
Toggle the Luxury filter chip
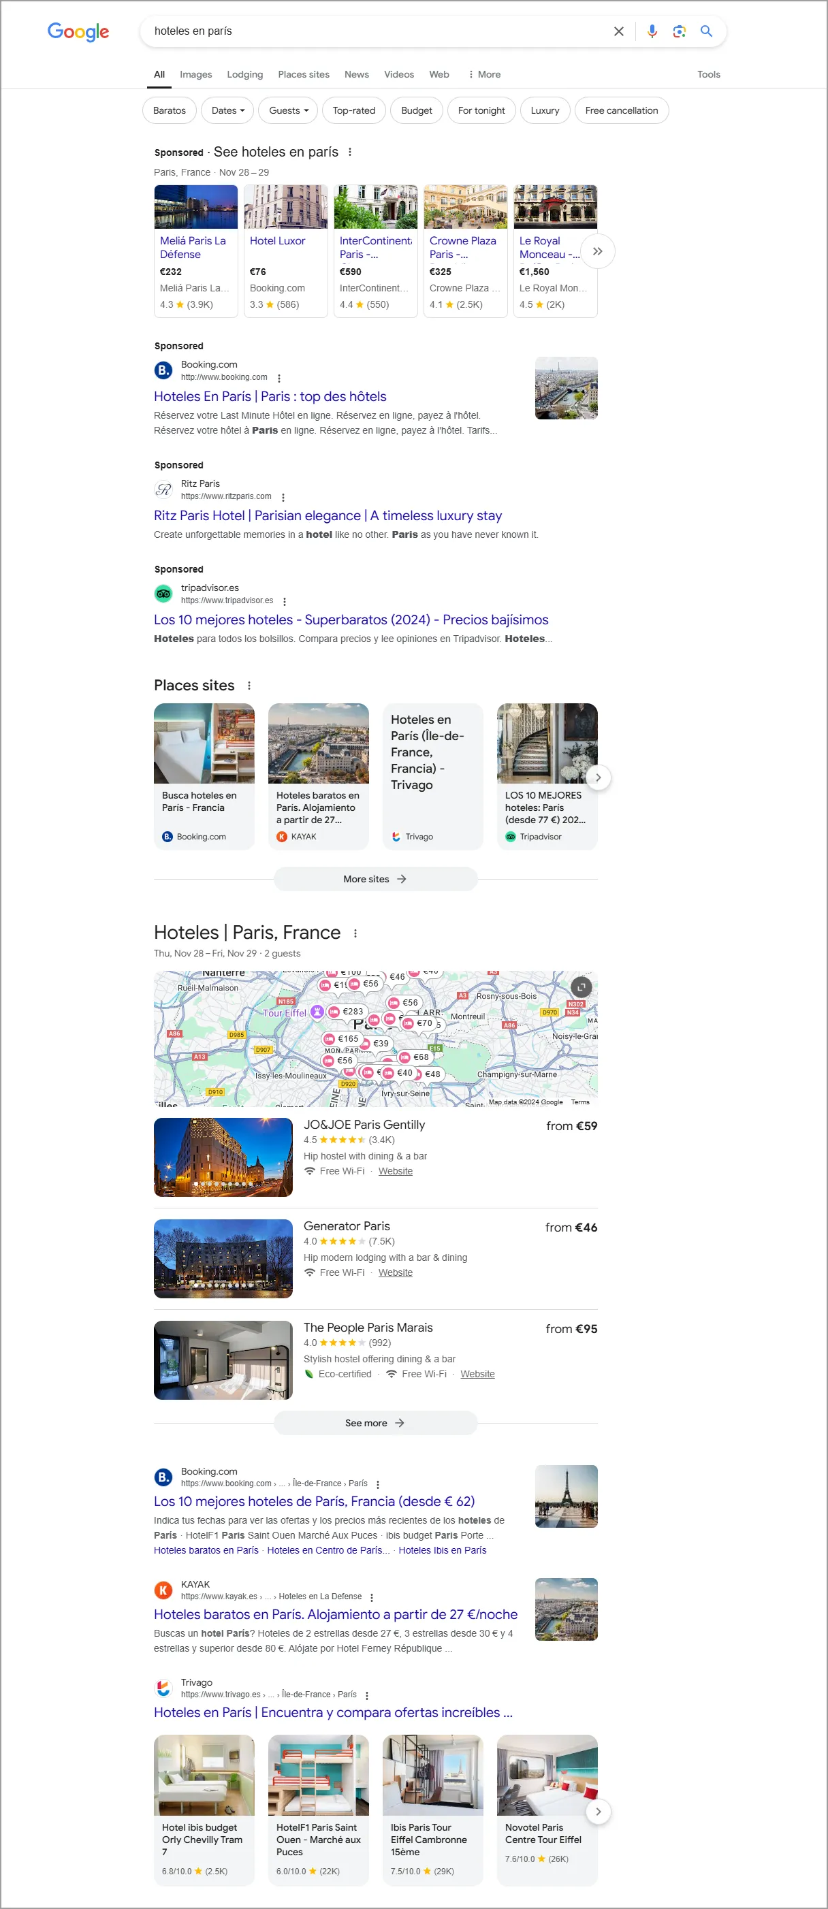click(x=545, y=110)
